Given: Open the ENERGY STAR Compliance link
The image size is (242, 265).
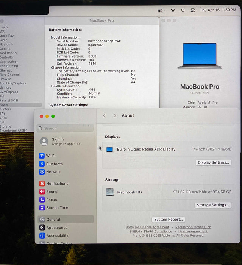Looking at the screenshot, I should coord(151,231).
